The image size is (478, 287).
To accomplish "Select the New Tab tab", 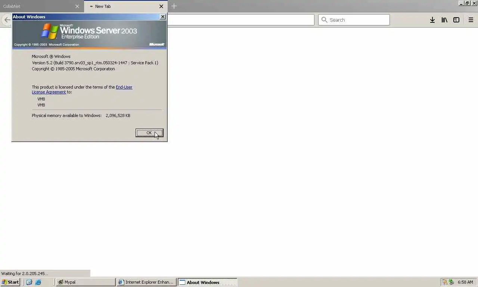I will (x=125, y=6).
